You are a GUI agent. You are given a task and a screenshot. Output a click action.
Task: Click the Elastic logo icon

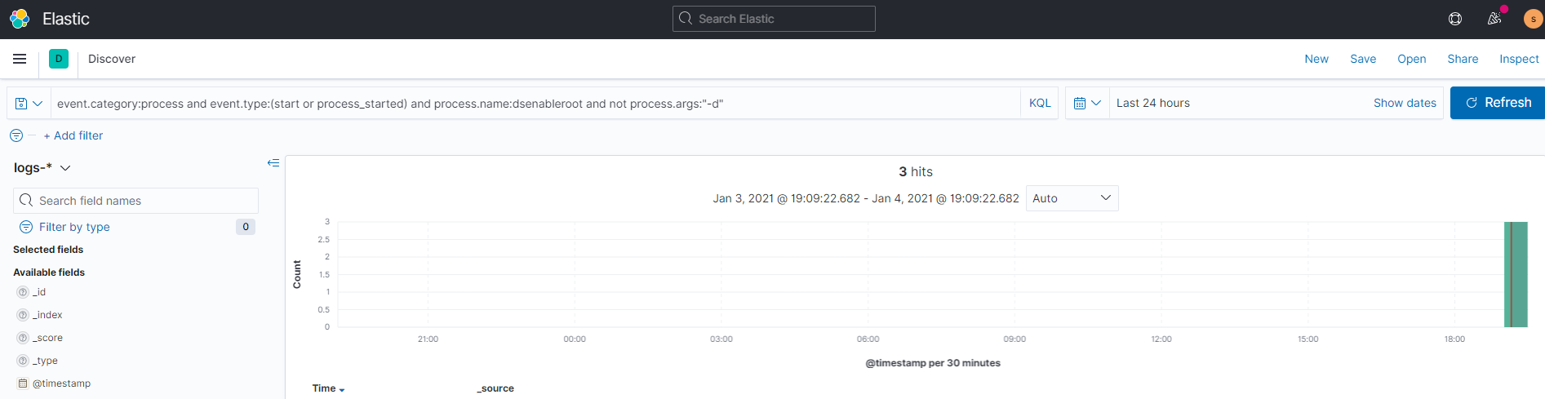[x=20, y=19]
